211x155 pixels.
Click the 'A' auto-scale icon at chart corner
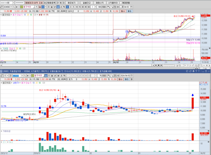click(210, 65)
